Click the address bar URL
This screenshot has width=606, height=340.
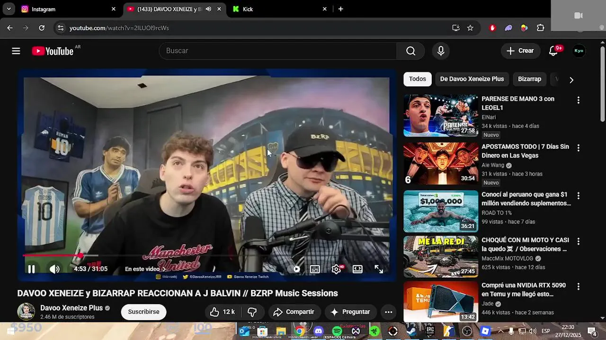119,28
